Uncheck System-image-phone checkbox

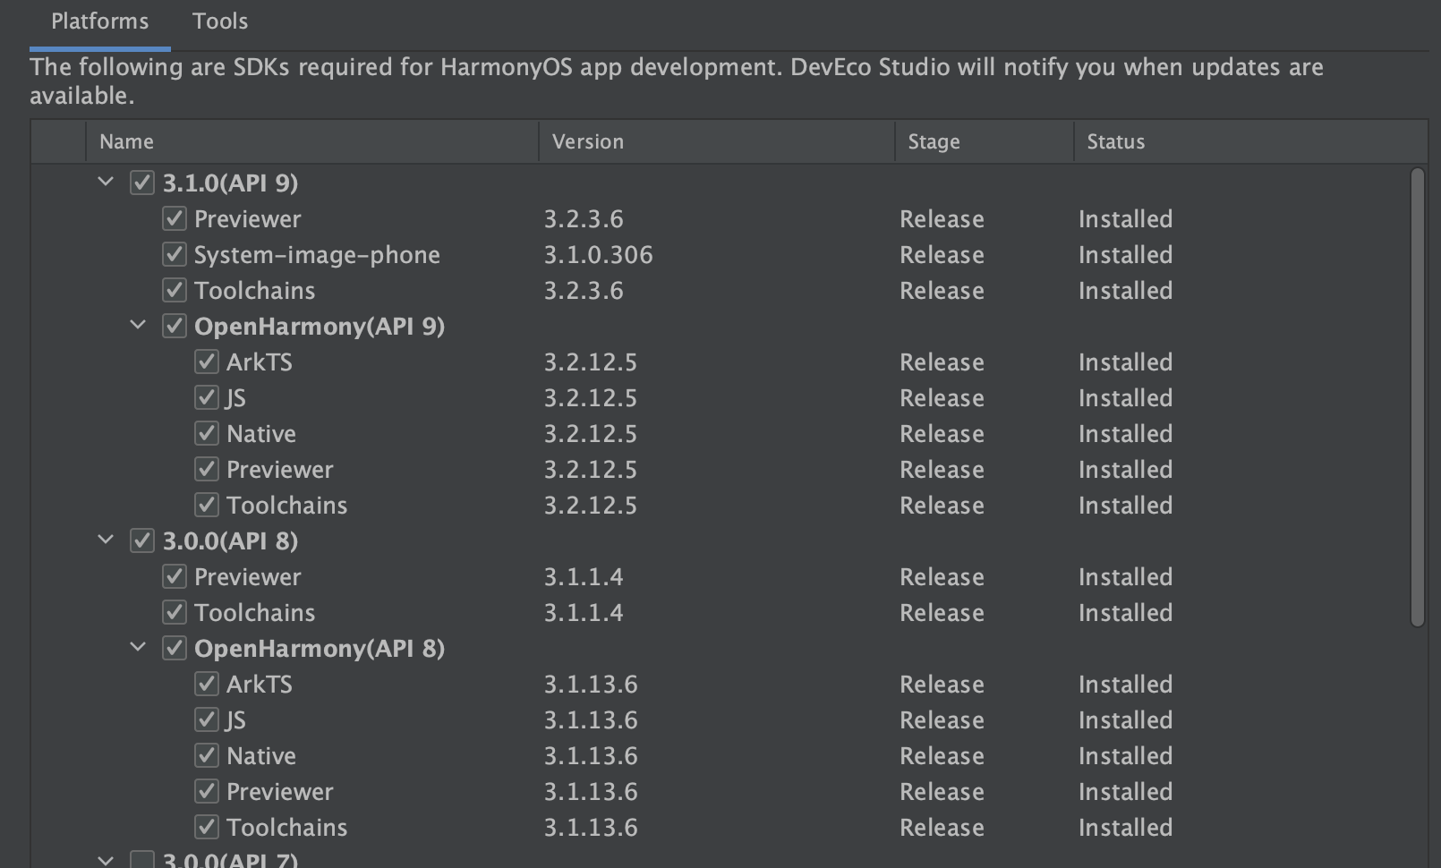(175, 254)
